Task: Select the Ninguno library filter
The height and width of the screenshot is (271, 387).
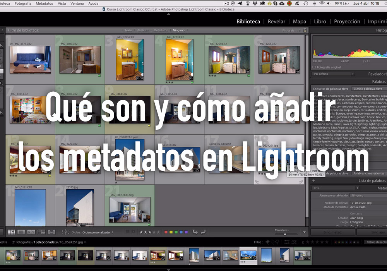Action: pos(179,30)
